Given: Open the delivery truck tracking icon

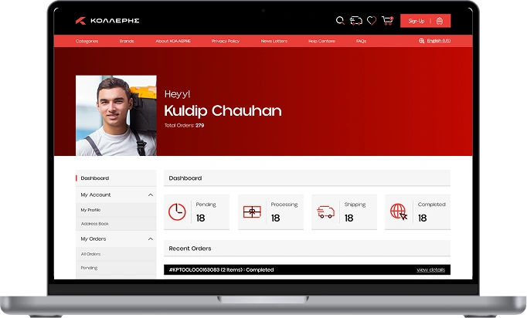Looking at the screenshot, I should [x=356, y=21].
